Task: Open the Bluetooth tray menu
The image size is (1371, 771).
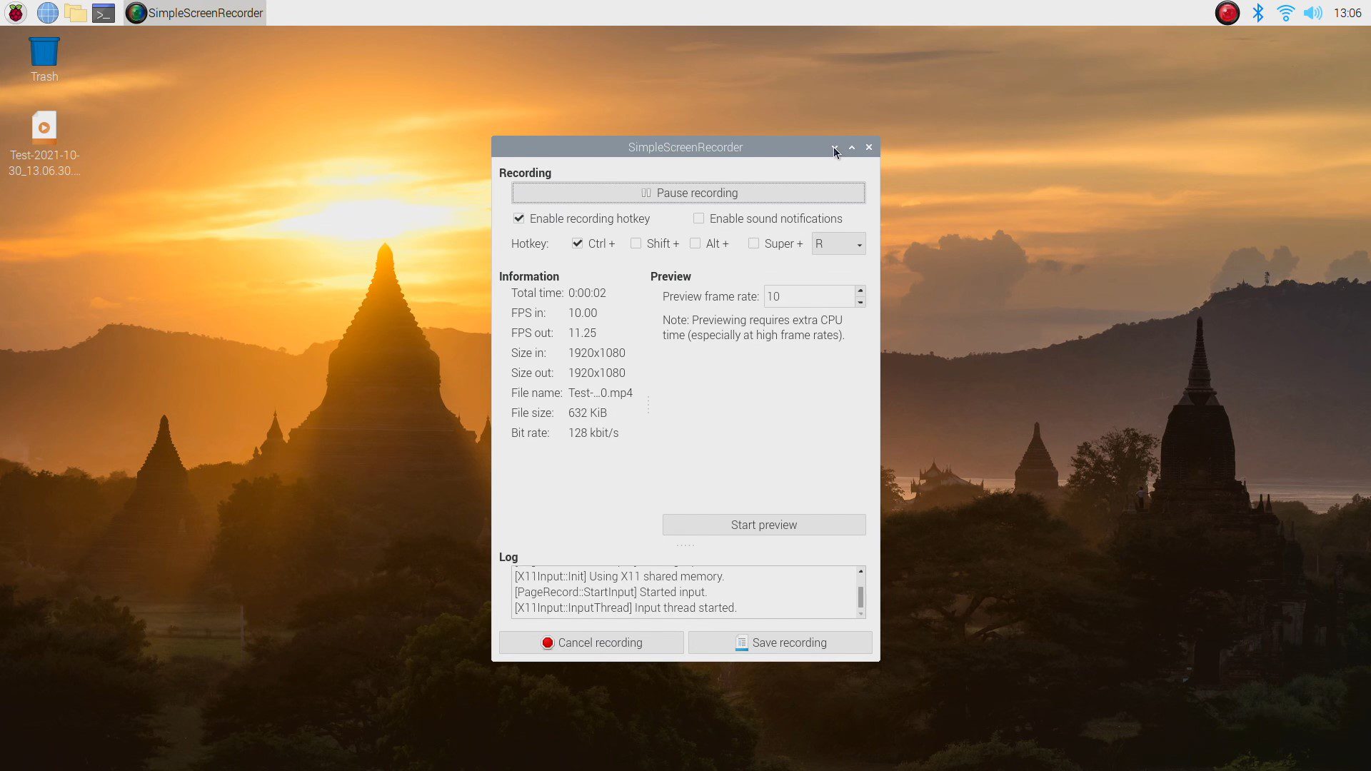Action: pyautogui.click(x=1258, y=13)
